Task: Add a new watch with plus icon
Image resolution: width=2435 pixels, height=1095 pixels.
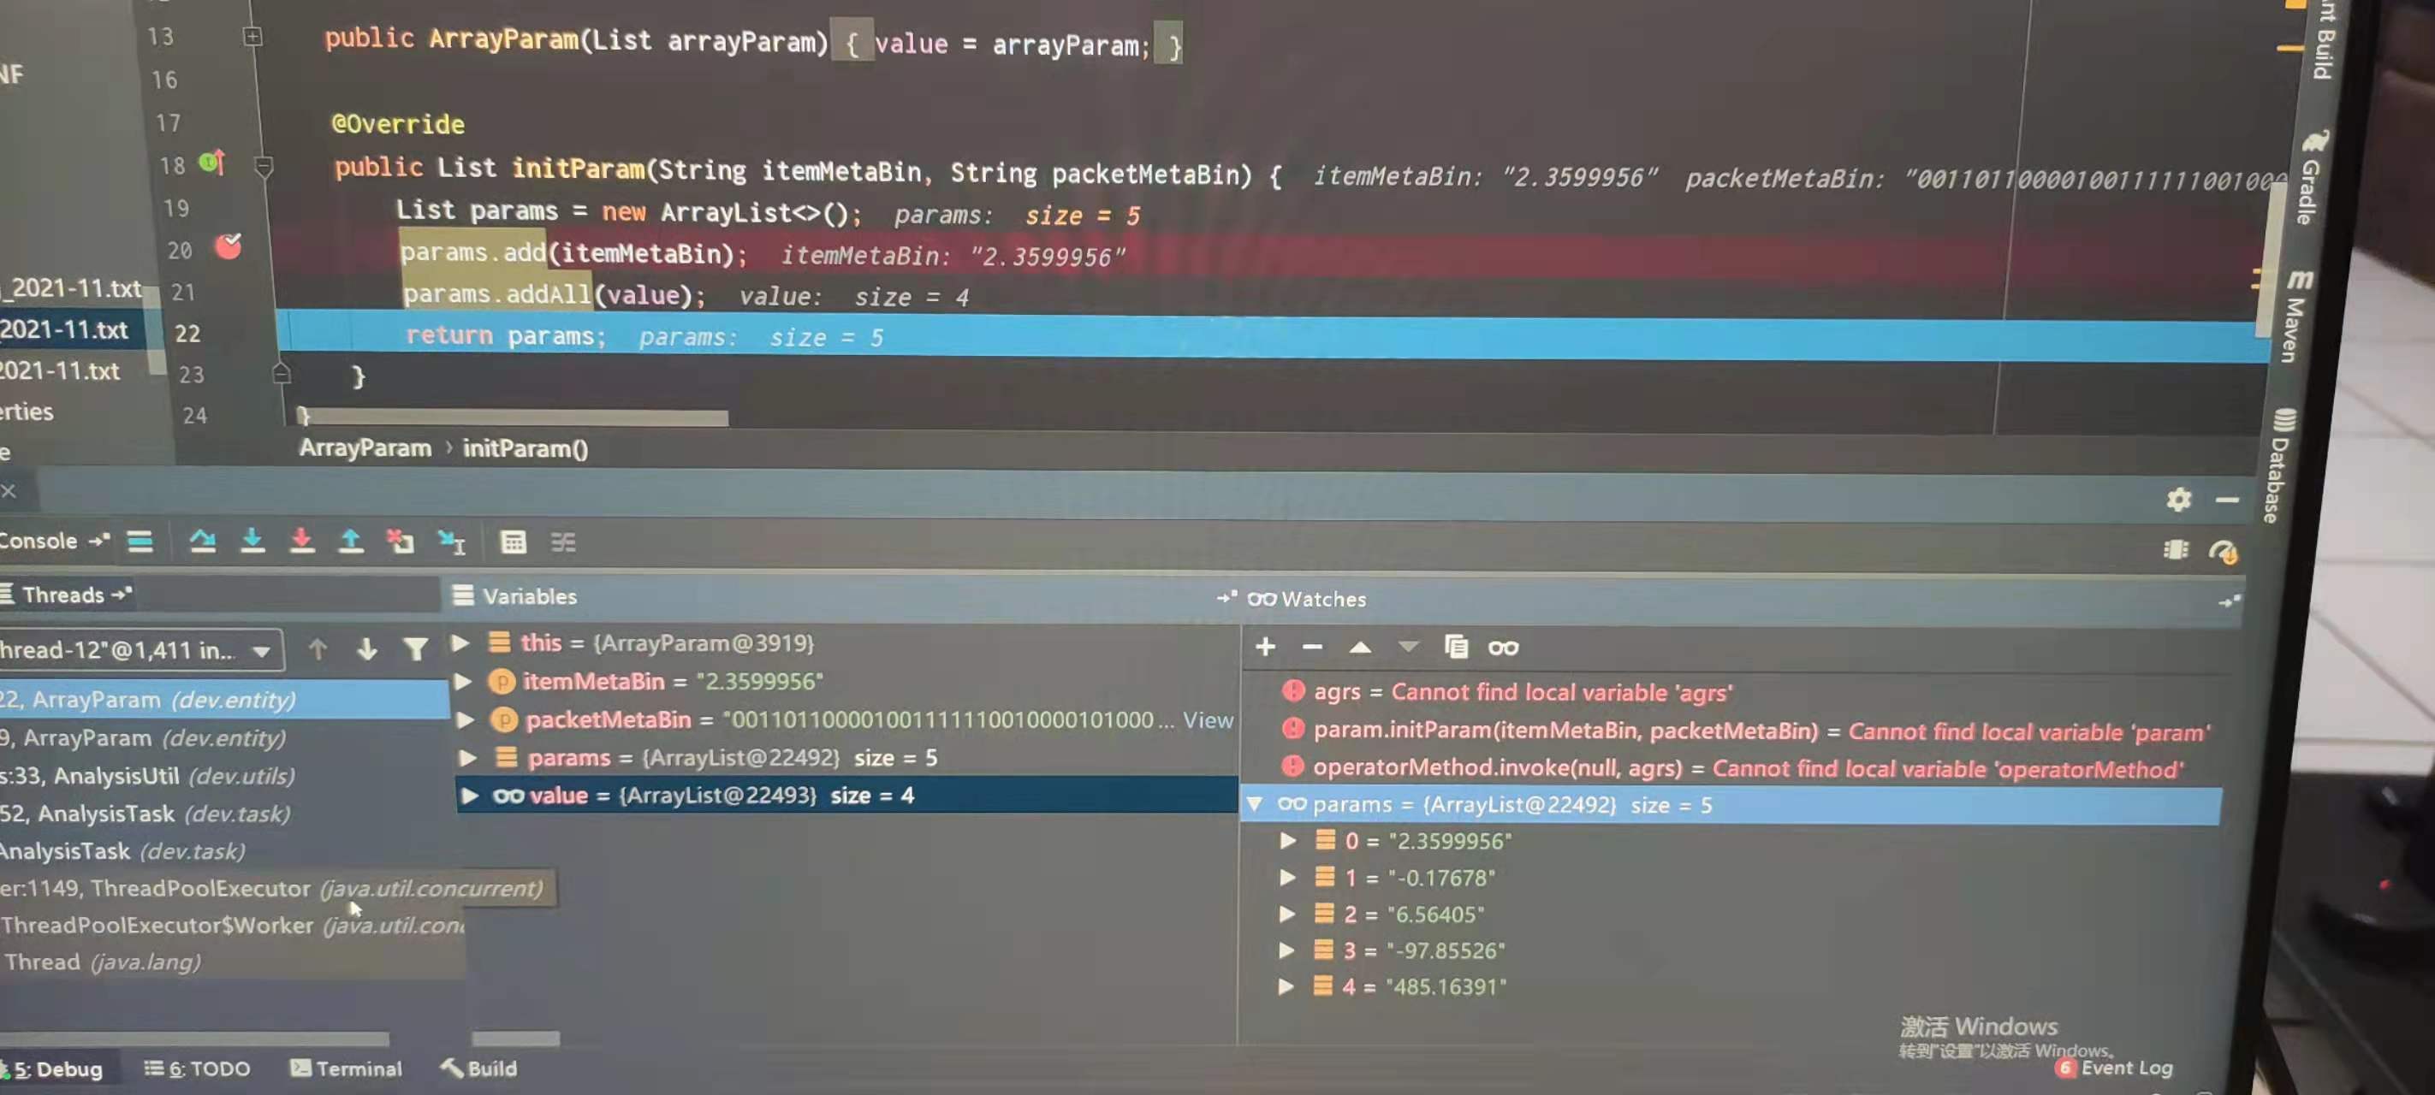Action: tap(1265, 646)
